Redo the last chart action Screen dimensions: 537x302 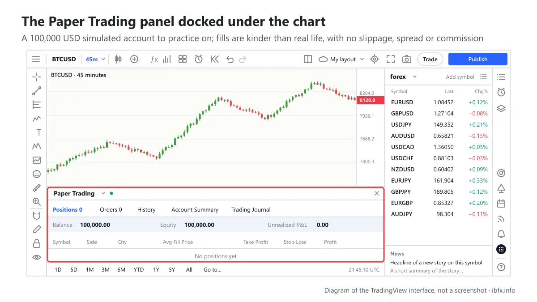(x=243, y=59)
